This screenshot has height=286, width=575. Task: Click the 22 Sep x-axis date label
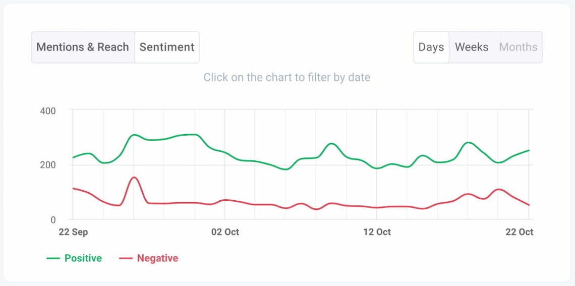coord(73,232)
